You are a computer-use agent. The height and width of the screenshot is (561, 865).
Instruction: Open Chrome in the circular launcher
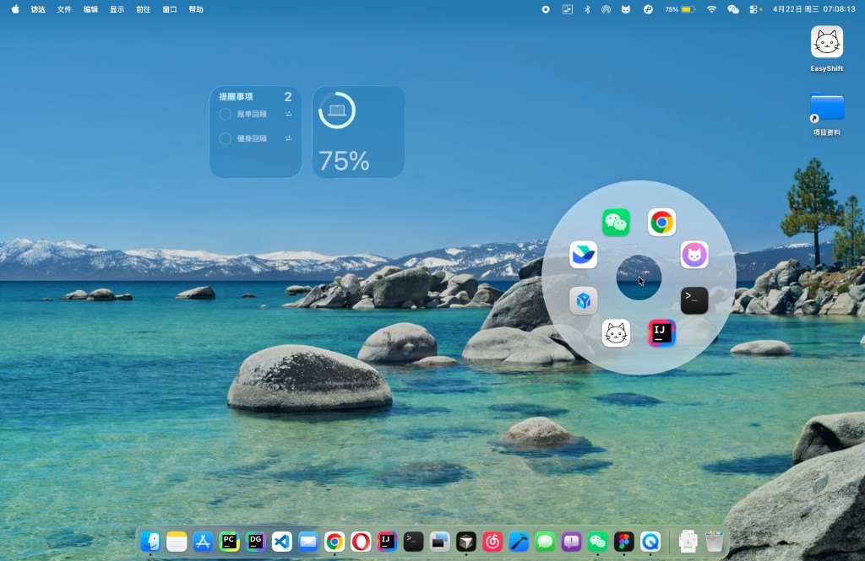coord(661,222)
